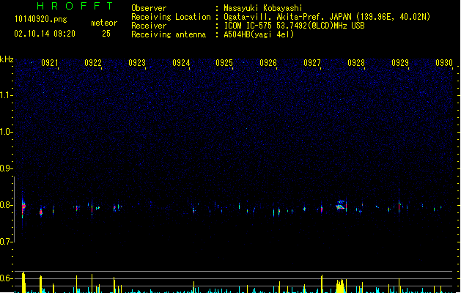
Task: Click the meteor count value 25
Action: coord(106,34)
